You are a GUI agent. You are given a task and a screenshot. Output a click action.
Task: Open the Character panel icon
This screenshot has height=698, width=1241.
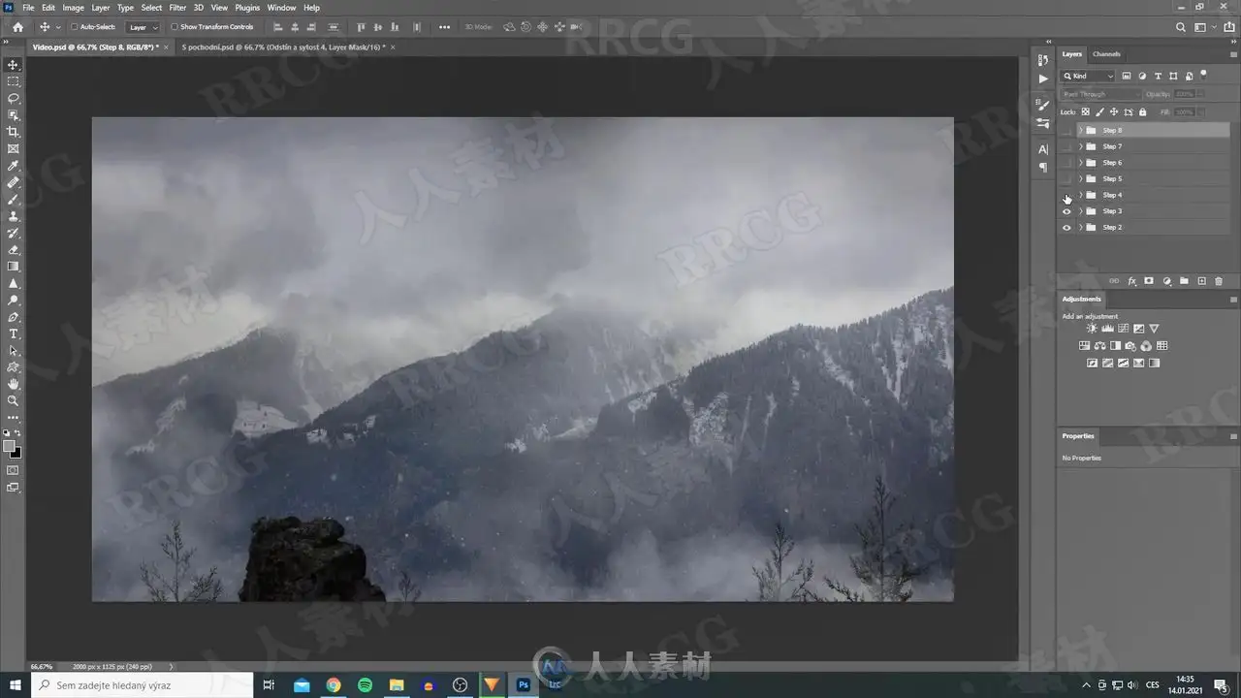coord(1043,149)
